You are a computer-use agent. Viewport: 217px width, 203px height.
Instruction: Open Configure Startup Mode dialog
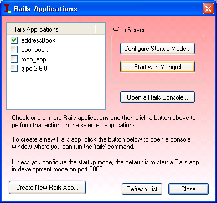coord(157,49)
